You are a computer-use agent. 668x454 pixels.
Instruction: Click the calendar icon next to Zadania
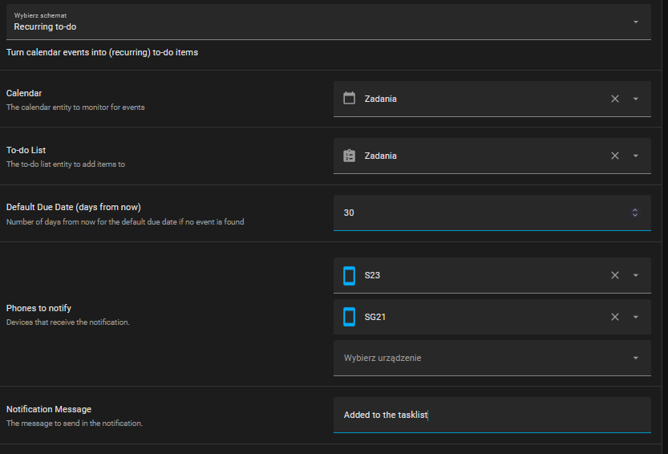click(349, 99)
